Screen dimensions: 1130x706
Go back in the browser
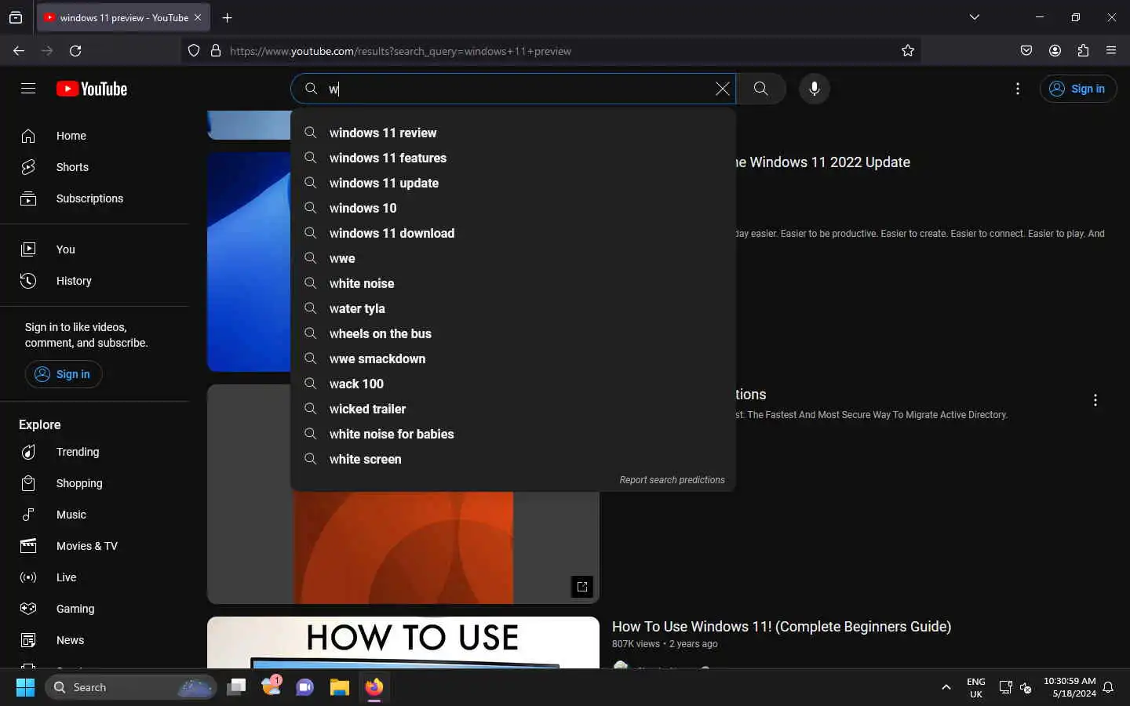pyautogui.click(x=19, y=51)
